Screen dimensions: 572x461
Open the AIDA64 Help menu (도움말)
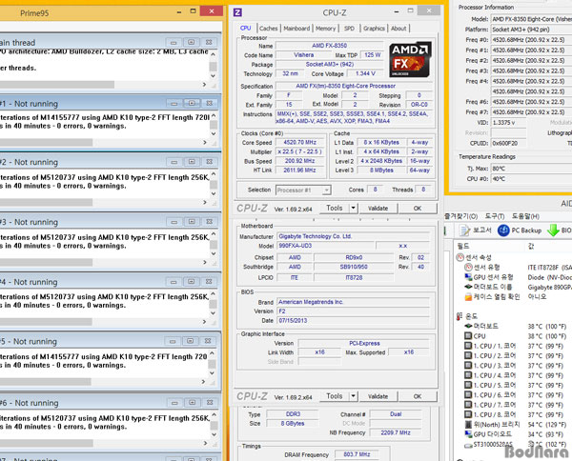525,216
